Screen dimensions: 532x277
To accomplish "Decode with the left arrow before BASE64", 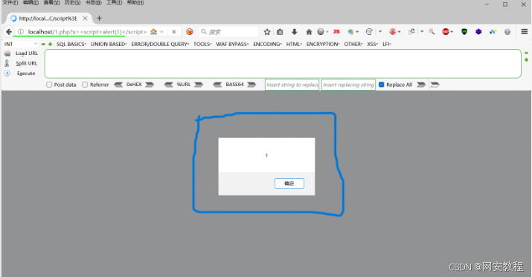I will coord(217,85).
